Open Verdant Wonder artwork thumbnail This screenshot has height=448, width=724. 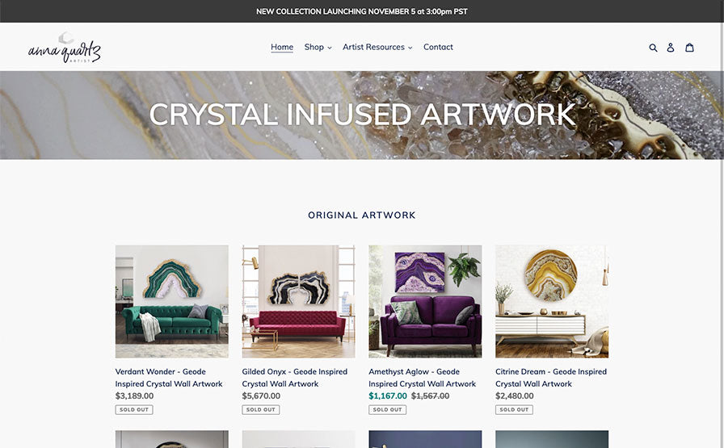tap(172, 301)
